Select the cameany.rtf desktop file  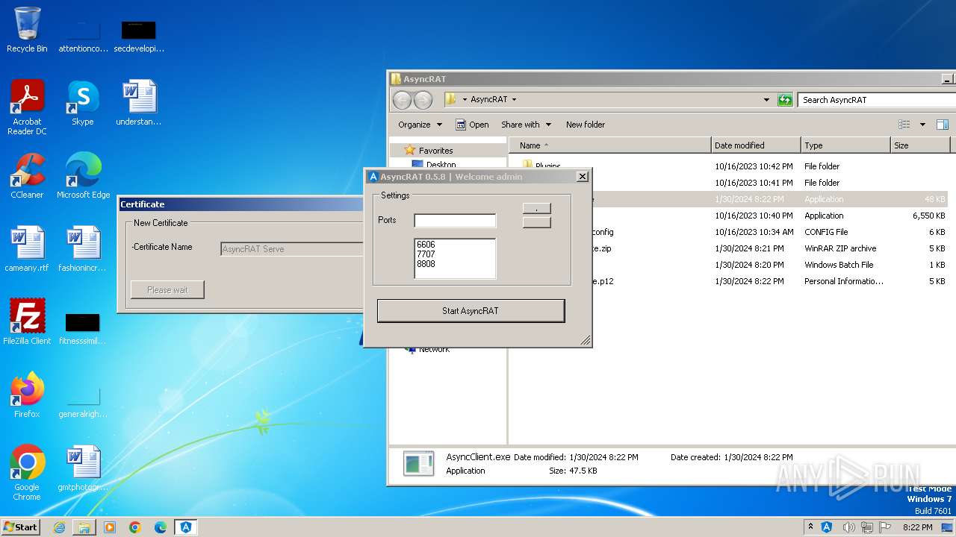coord(27,249)
